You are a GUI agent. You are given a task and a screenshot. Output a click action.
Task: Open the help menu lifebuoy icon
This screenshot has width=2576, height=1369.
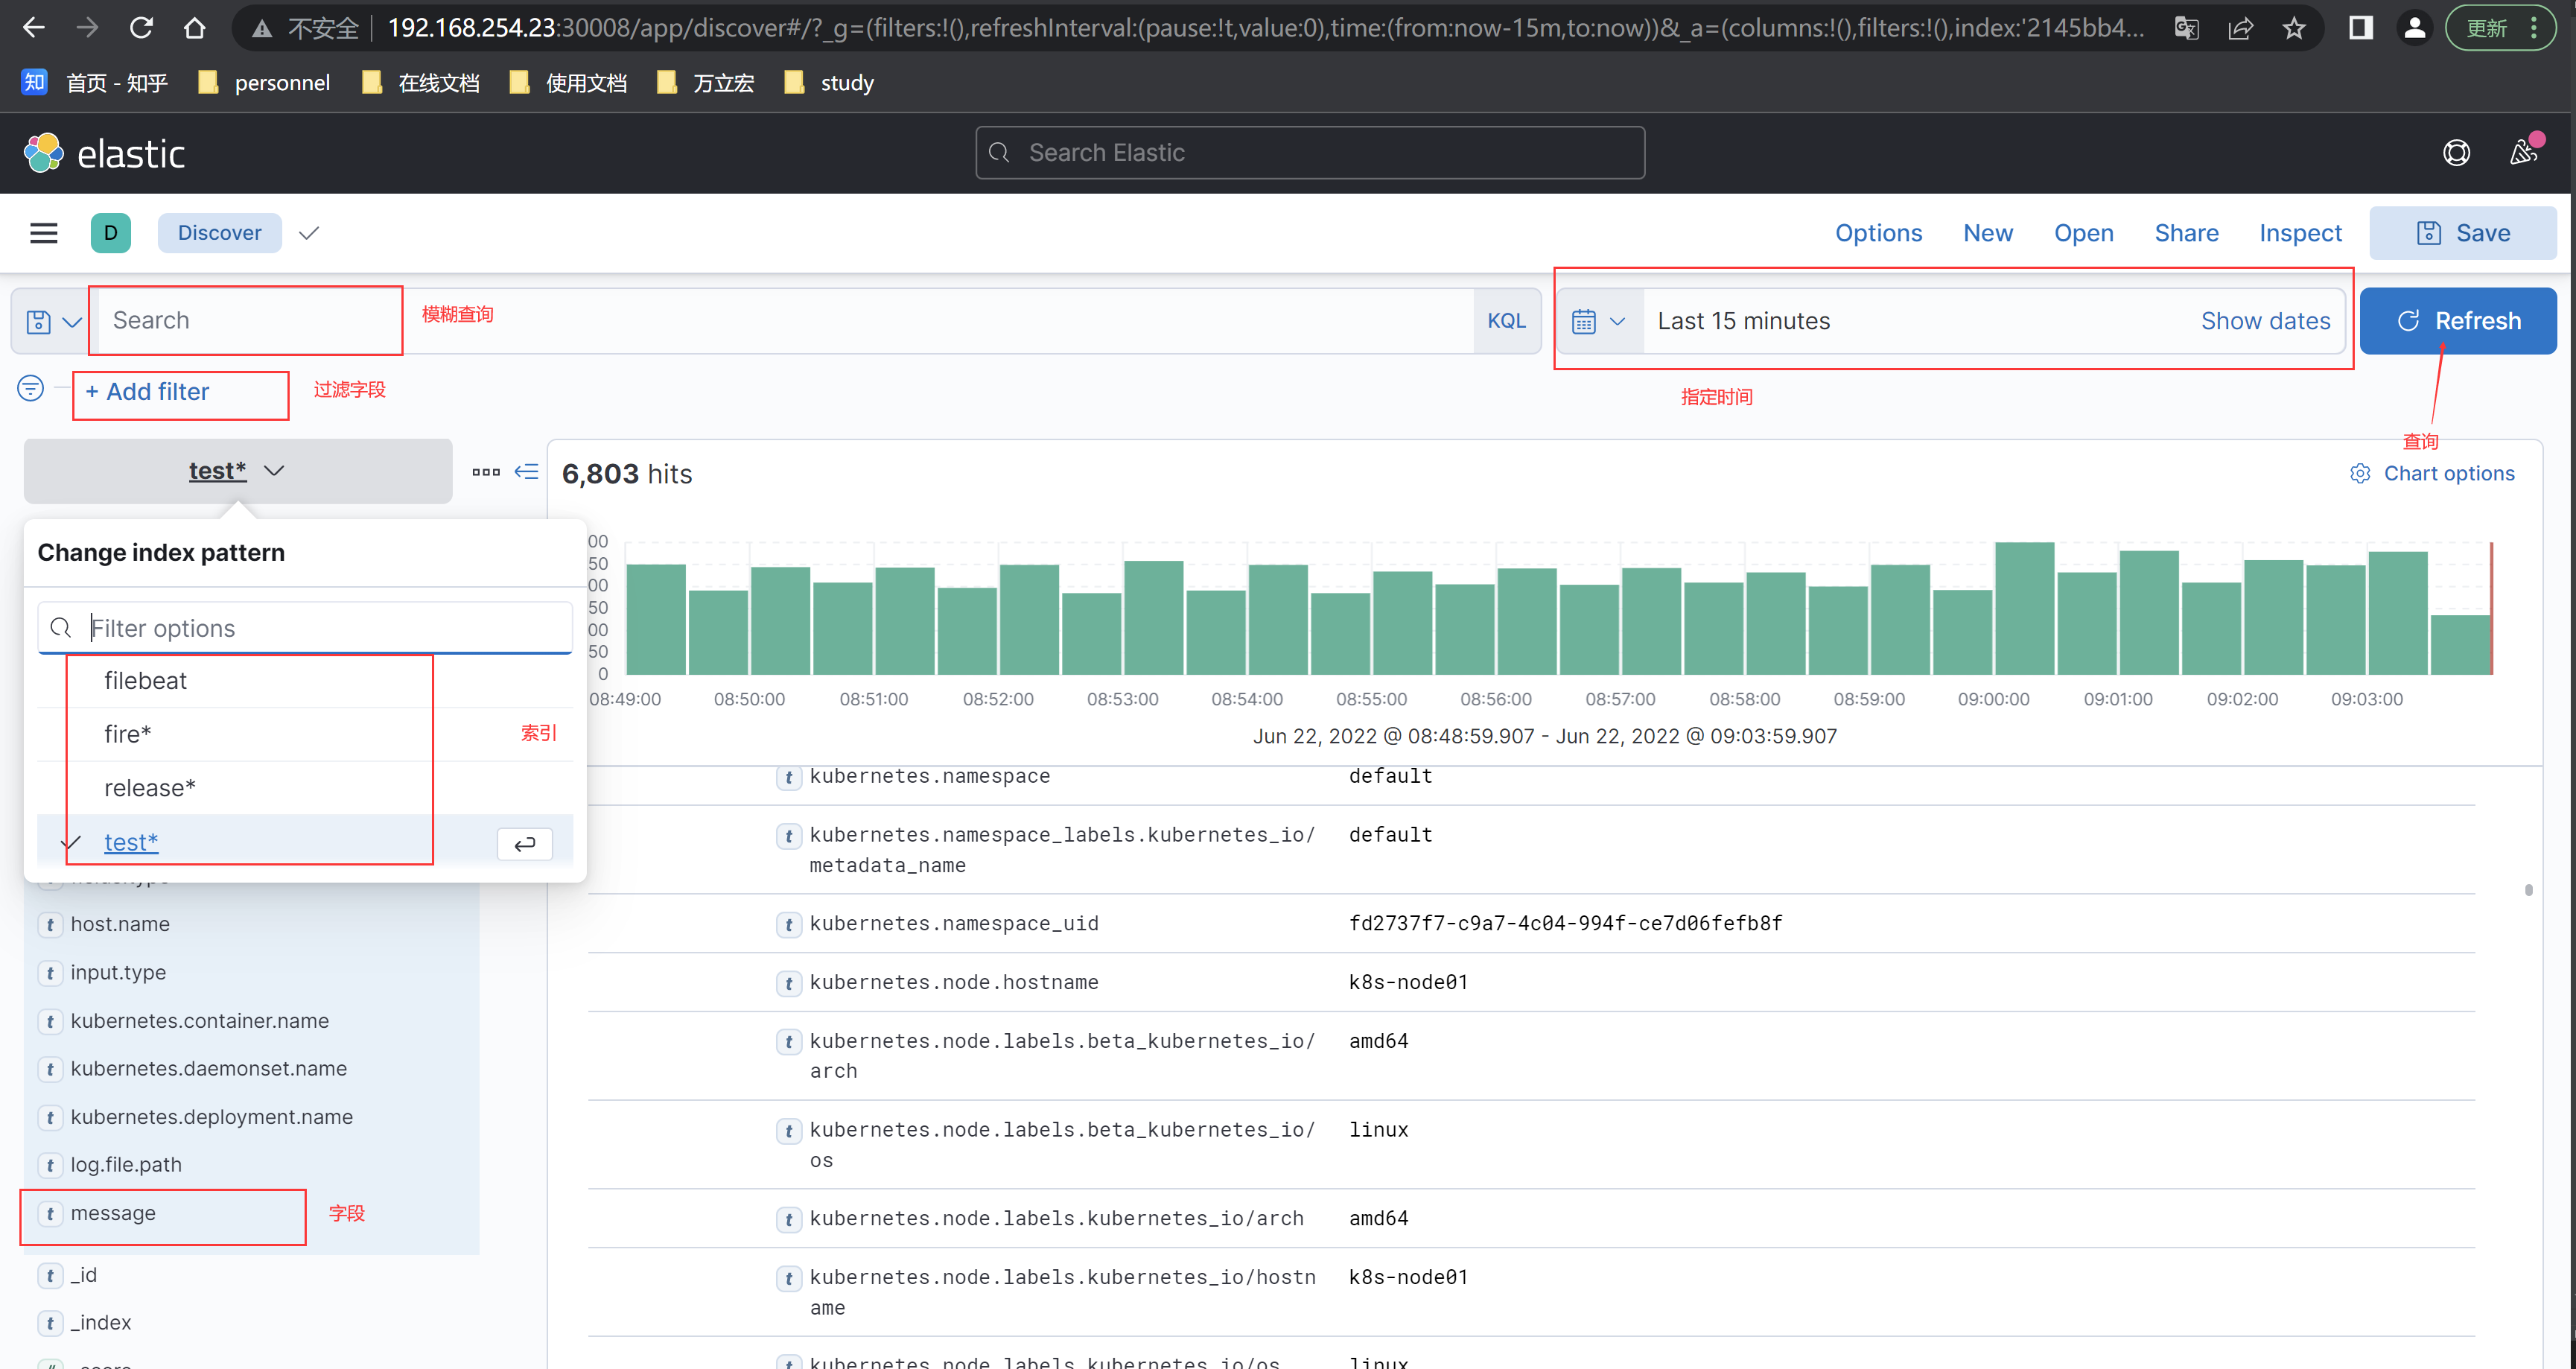(x=2456, y=153)
